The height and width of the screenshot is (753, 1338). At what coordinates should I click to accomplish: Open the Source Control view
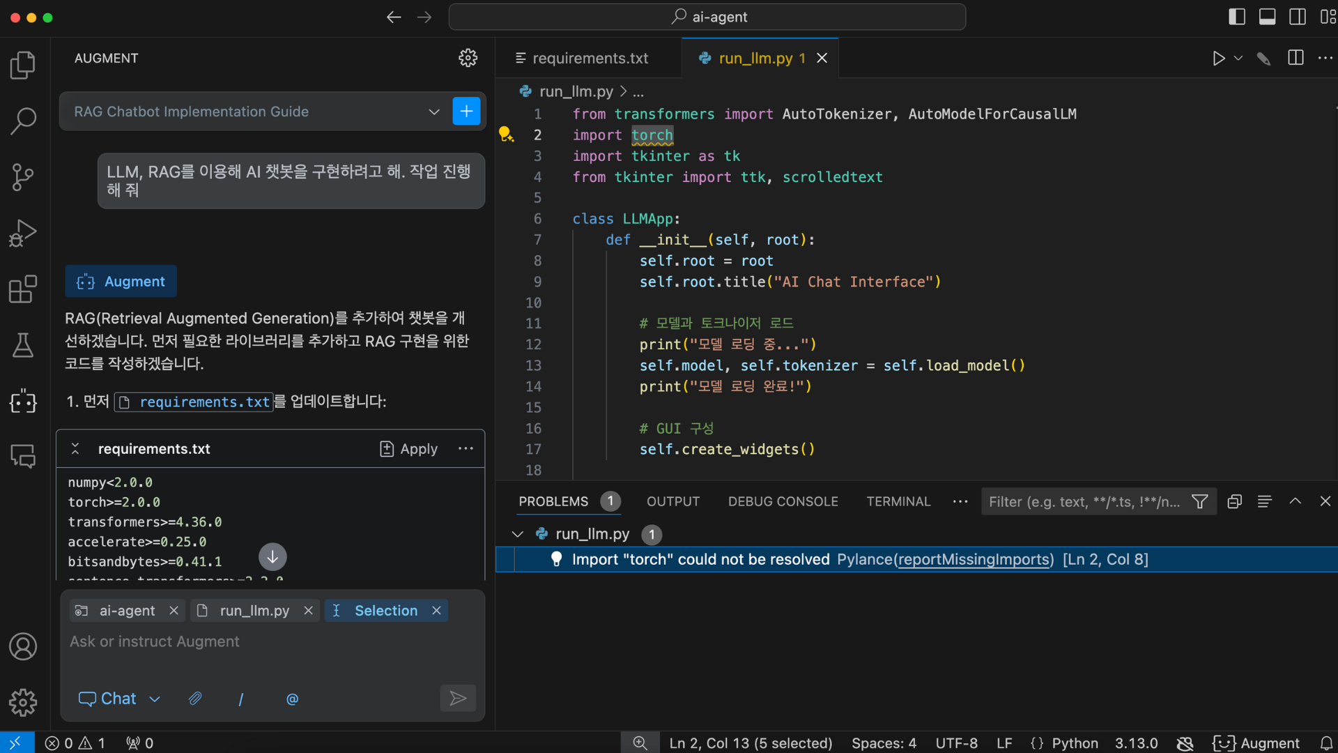pyautogui.click(x=23, y=177)
